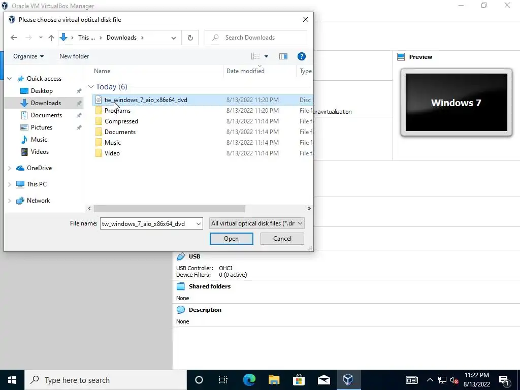Screen dimensions: 520x390
Task: Launch Microsoft Edge from the taskbar
Action: click(249, 380)
